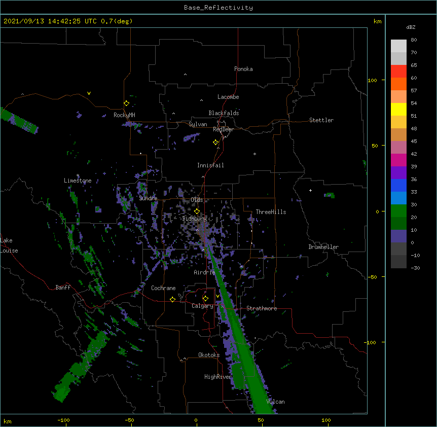Select the blue 36-33 dBZ legend swatch
The image size is (437, 427).
398,185
